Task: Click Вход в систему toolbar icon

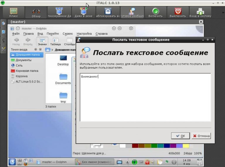Action: (200, 13)
